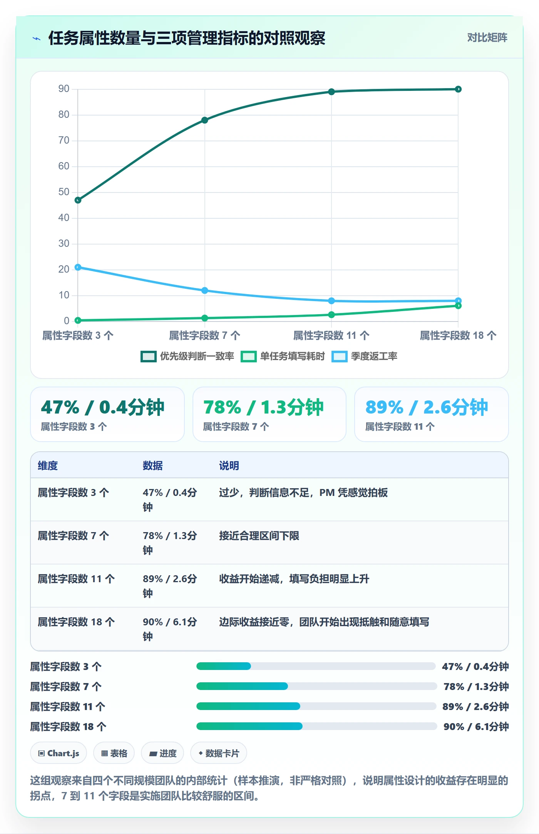The width and height of the screenshot is (539, 834).
Task: Click the footnote paragraph starting 这组观察来自
Action: point(269,788)
